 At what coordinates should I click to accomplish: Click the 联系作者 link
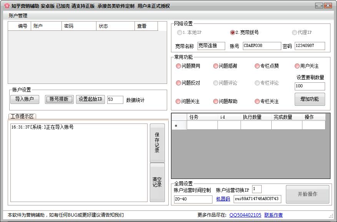pos(273,215)
